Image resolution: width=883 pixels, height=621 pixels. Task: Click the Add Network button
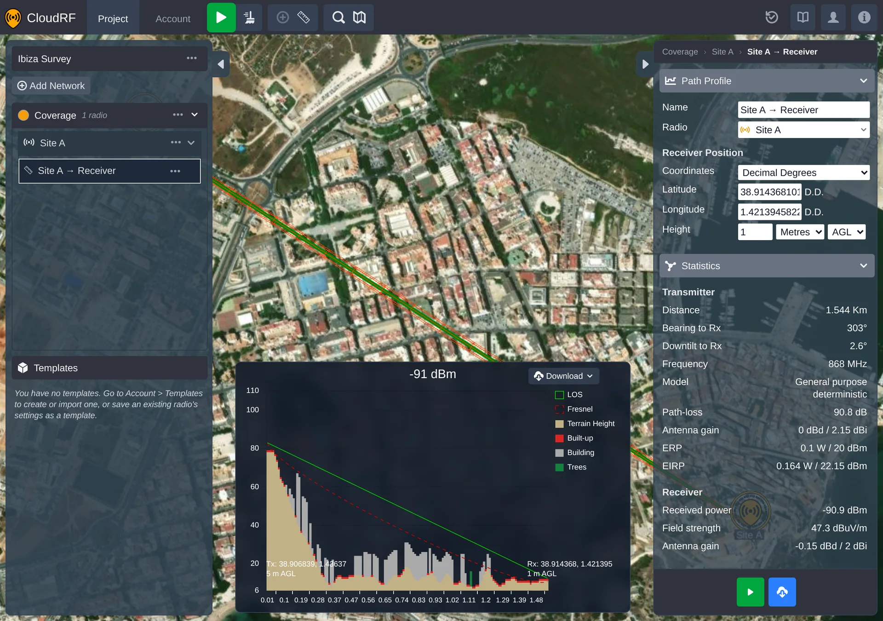(x=51, y=86)
